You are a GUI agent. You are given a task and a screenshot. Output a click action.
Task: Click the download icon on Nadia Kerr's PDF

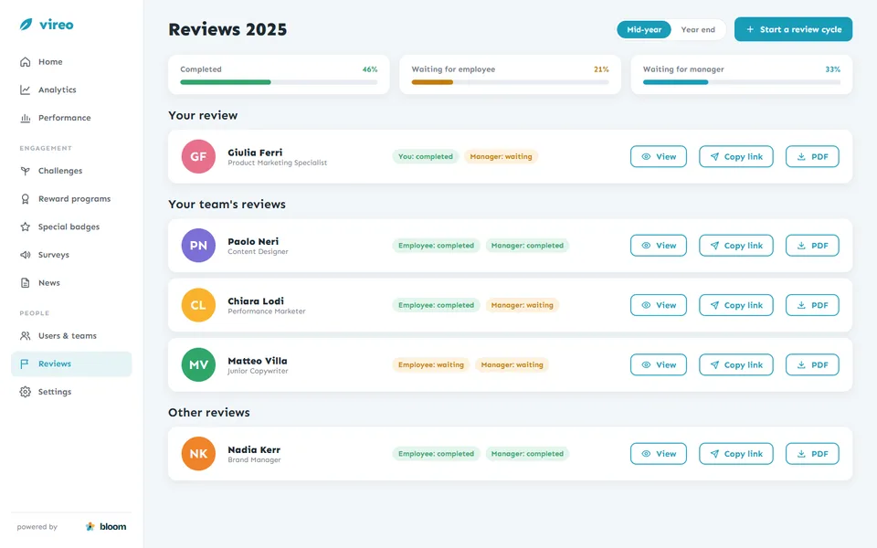coord(801,454)
